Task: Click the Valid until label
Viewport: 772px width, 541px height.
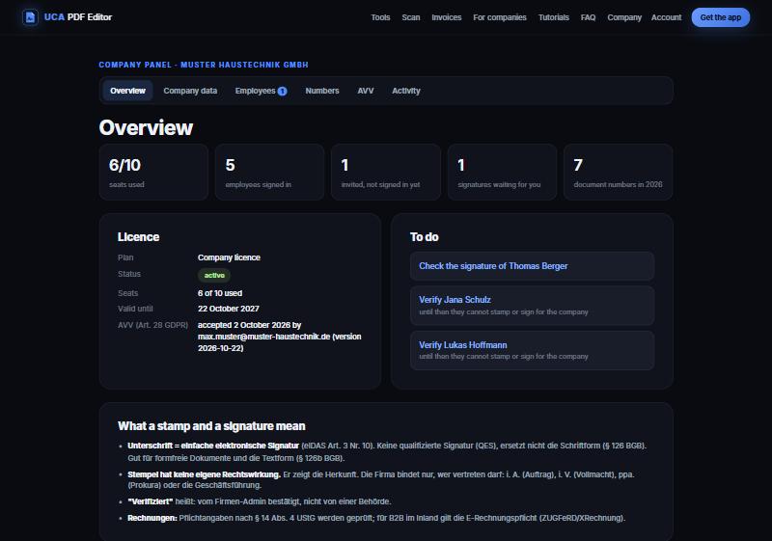Action: (135, 309)
